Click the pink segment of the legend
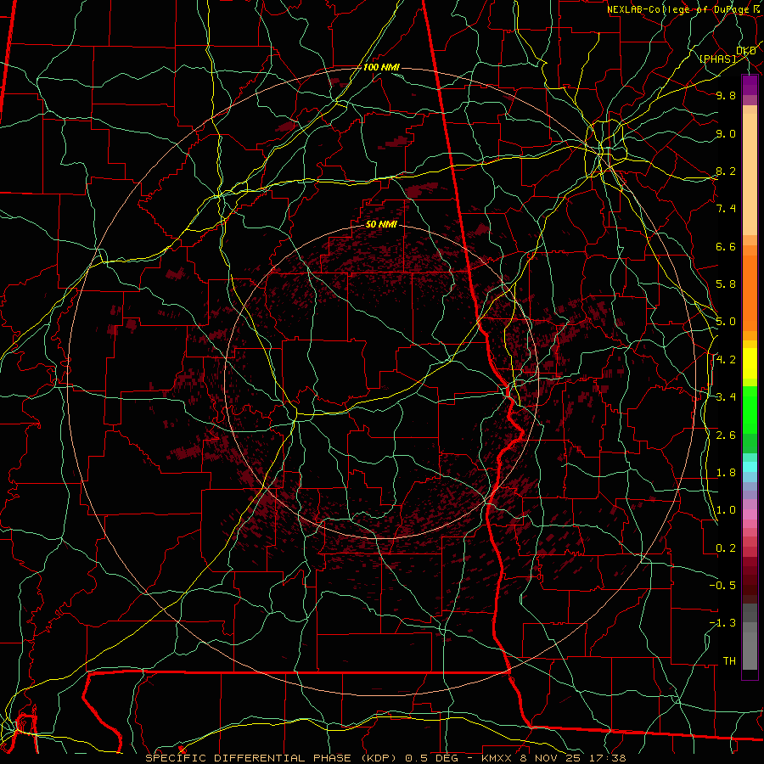This screenshot has width=764, height=764. pyautogui.click(x=750, y=514)
